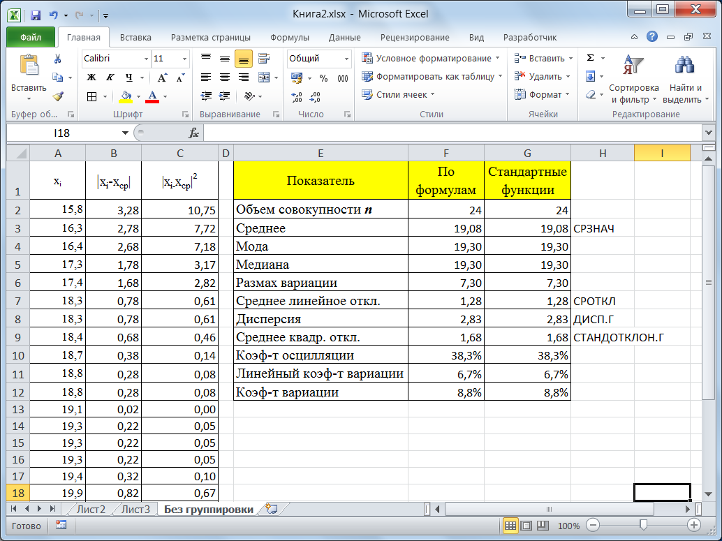The height and width of the screenshot is (541, 722).
Task: Click Формат in cells group
Action: pos(542,95)
